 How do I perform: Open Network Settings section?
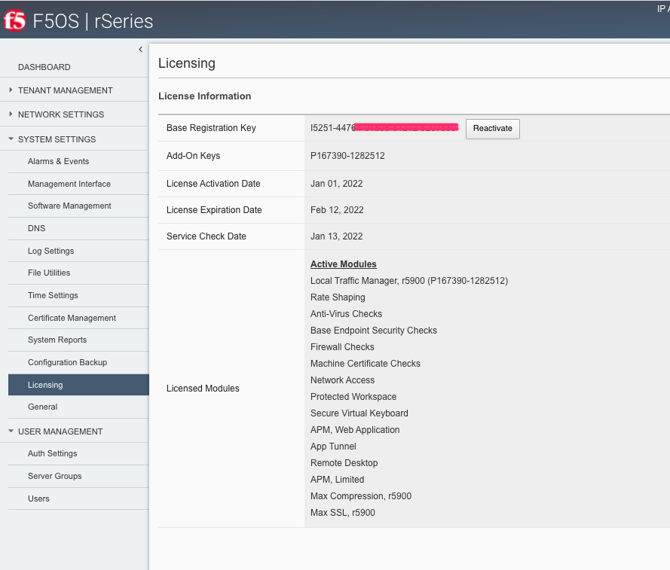[x=61, y=114]
